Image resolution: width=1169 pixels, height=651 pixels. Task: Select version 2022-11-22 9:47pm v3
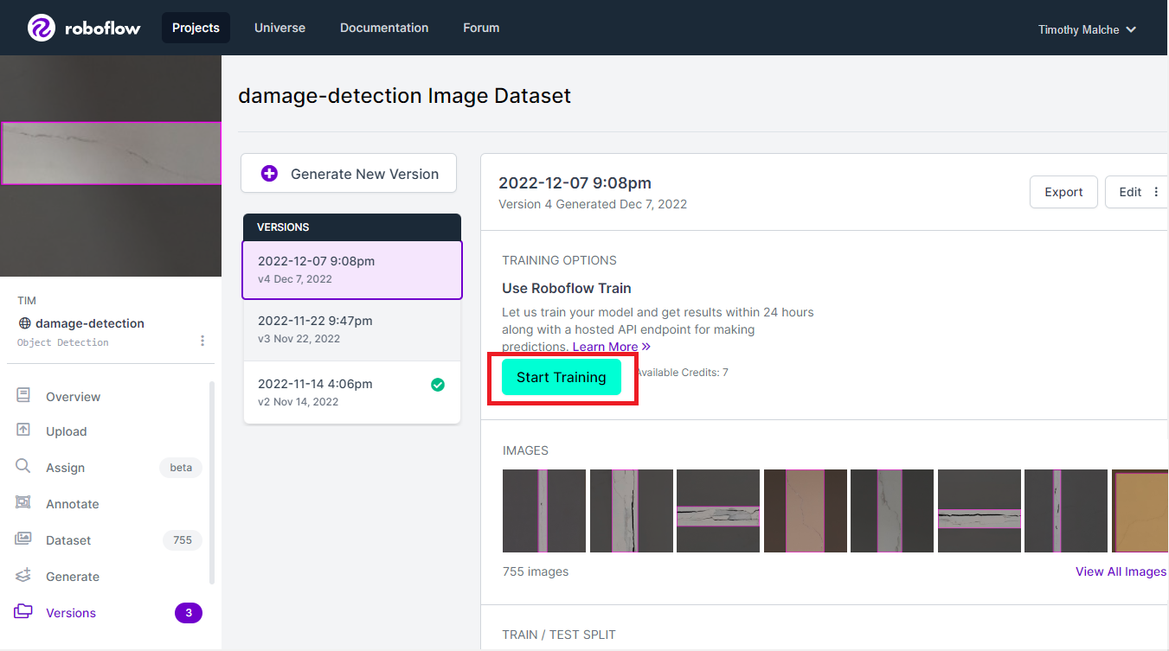[352, 329]
